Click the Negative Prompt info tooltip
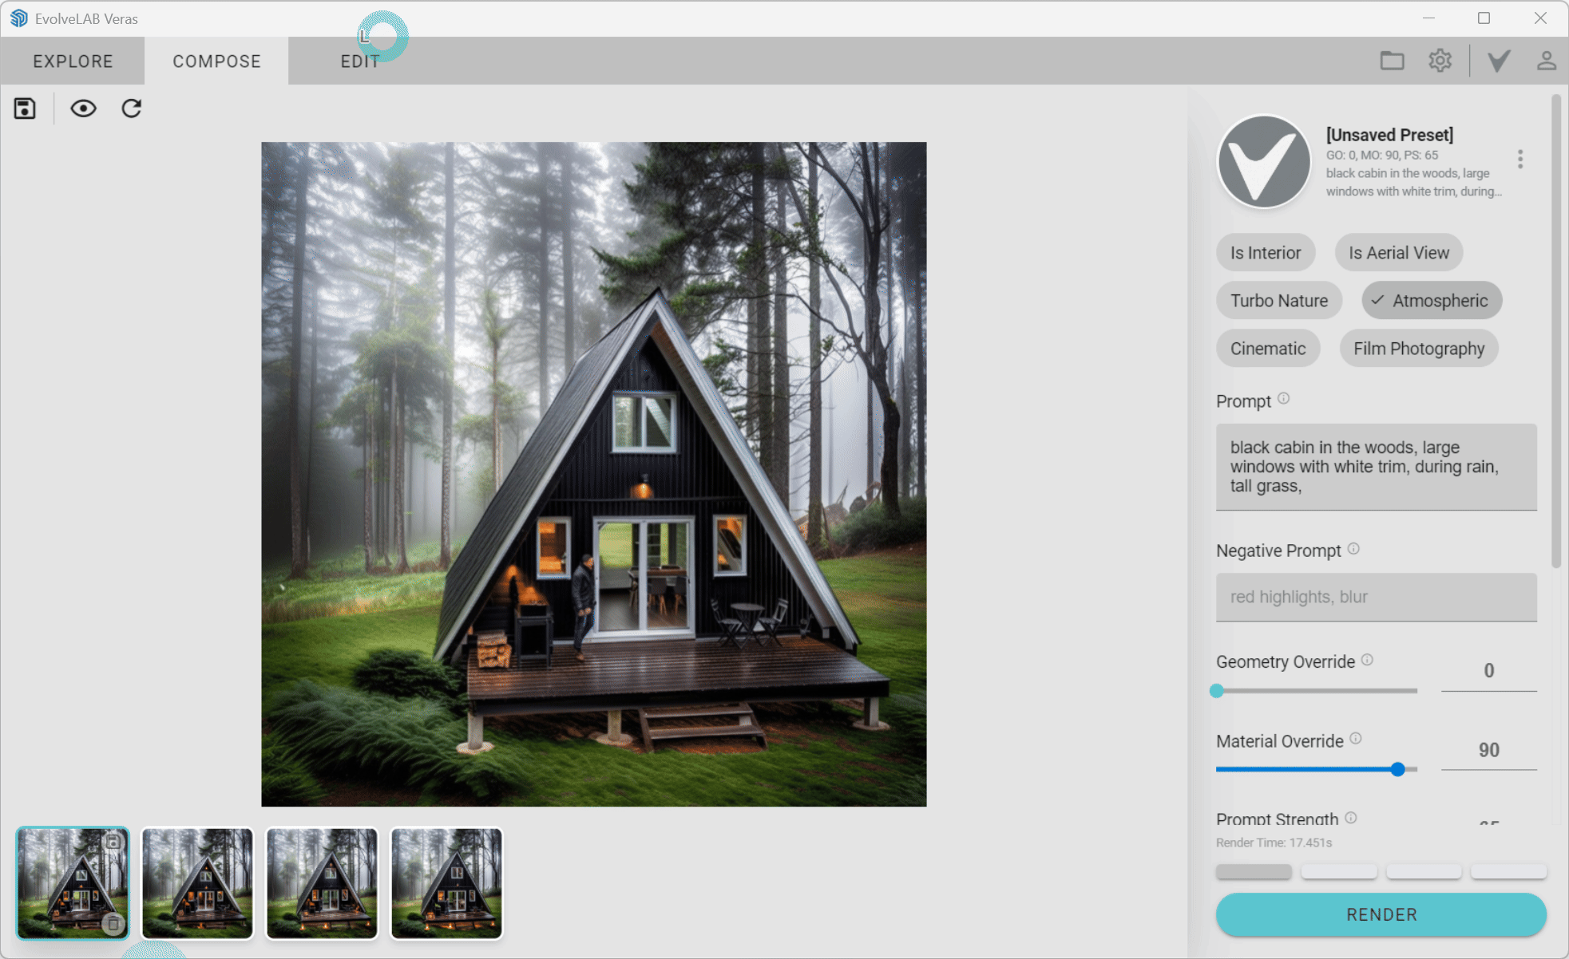Image resolution: width=1569 pixels, height=959 pixels. 1354,548
